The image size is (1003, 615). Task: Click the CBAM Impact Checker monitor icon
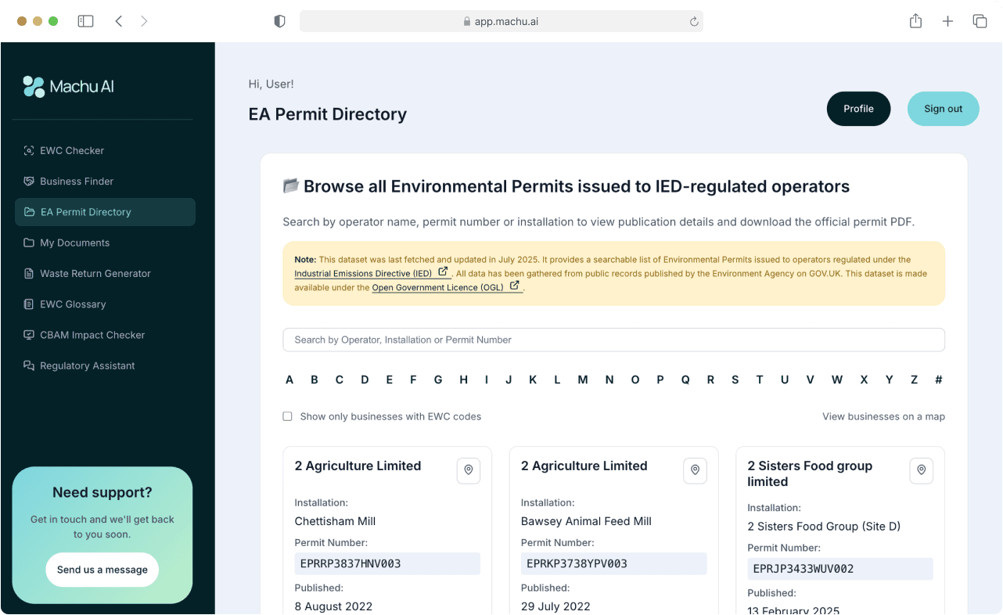pyautogui.click(x=29, y=335)
